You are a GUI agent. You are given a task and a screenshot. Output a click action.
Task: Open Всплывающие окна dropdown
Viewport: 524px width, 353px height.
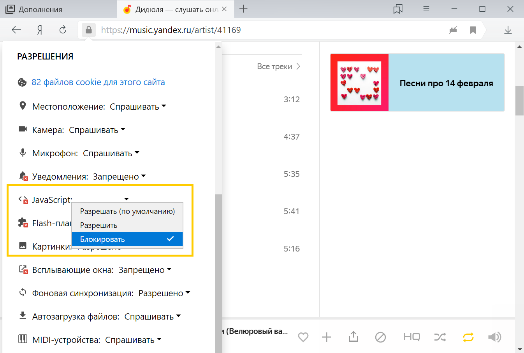coord(145,270)
